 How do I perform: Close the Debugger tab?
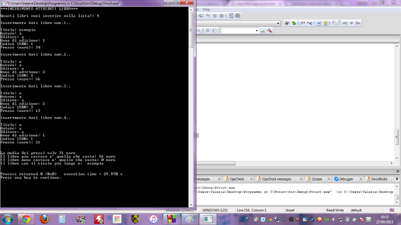pyautogui.click(x=360, y=179)
